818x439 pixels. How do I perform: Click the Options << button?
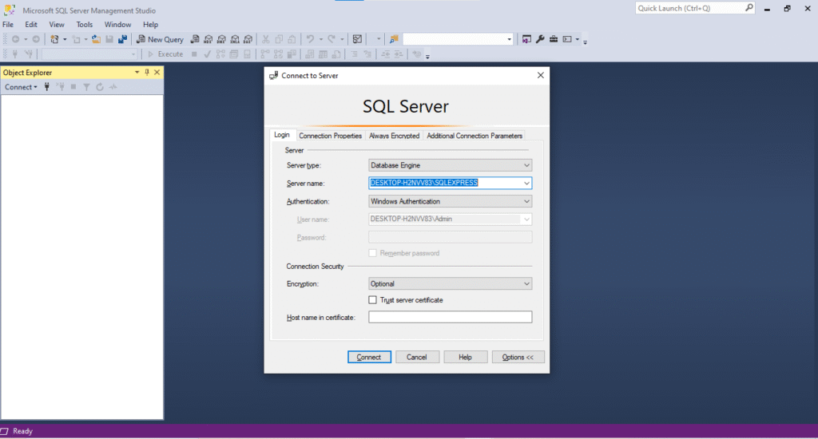click(x=518, y=357)
